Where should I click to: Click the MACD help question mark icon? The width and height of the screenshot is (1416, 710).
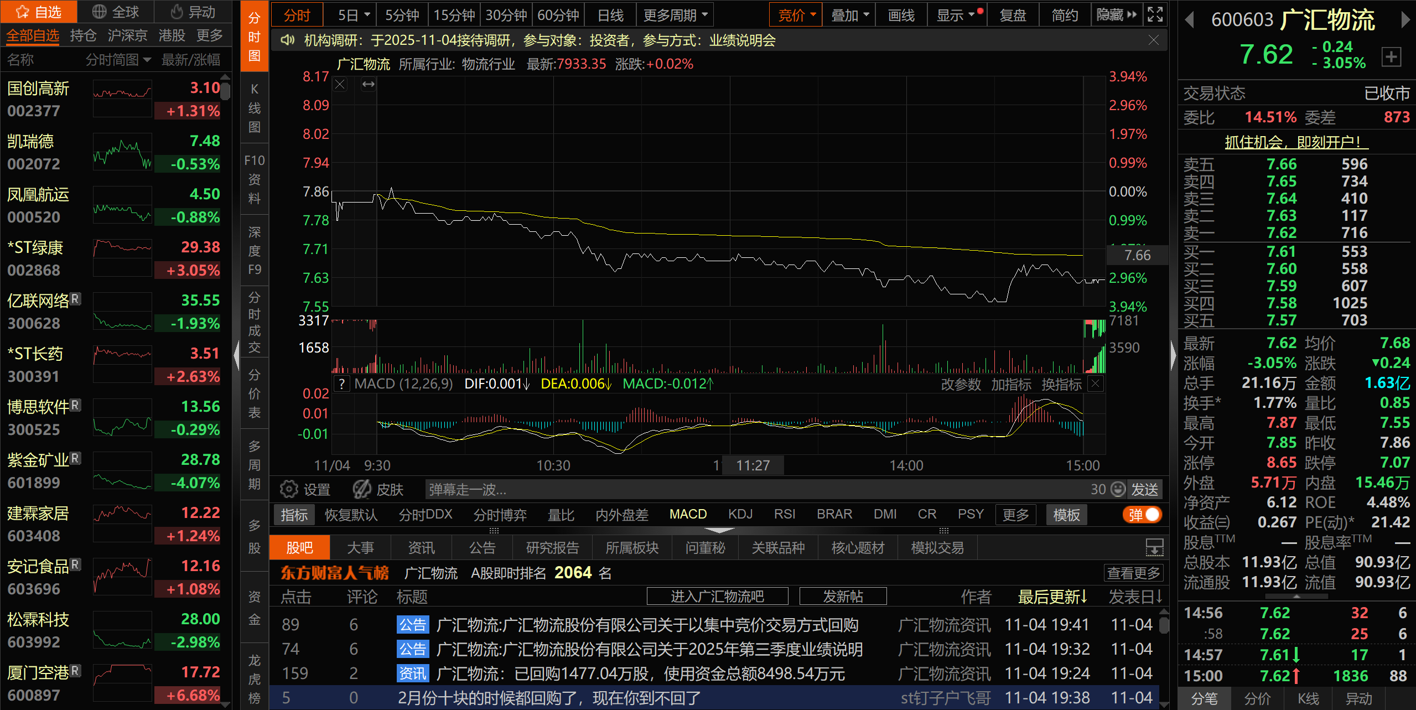(342, 384)
